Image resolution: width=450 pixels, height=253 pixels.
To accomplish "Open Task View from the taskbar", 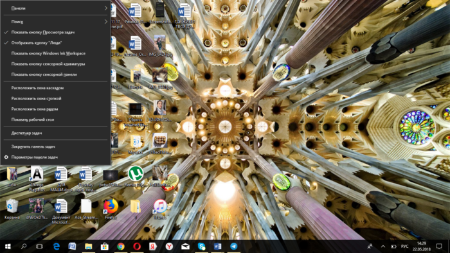I will (x=40, y=247).
